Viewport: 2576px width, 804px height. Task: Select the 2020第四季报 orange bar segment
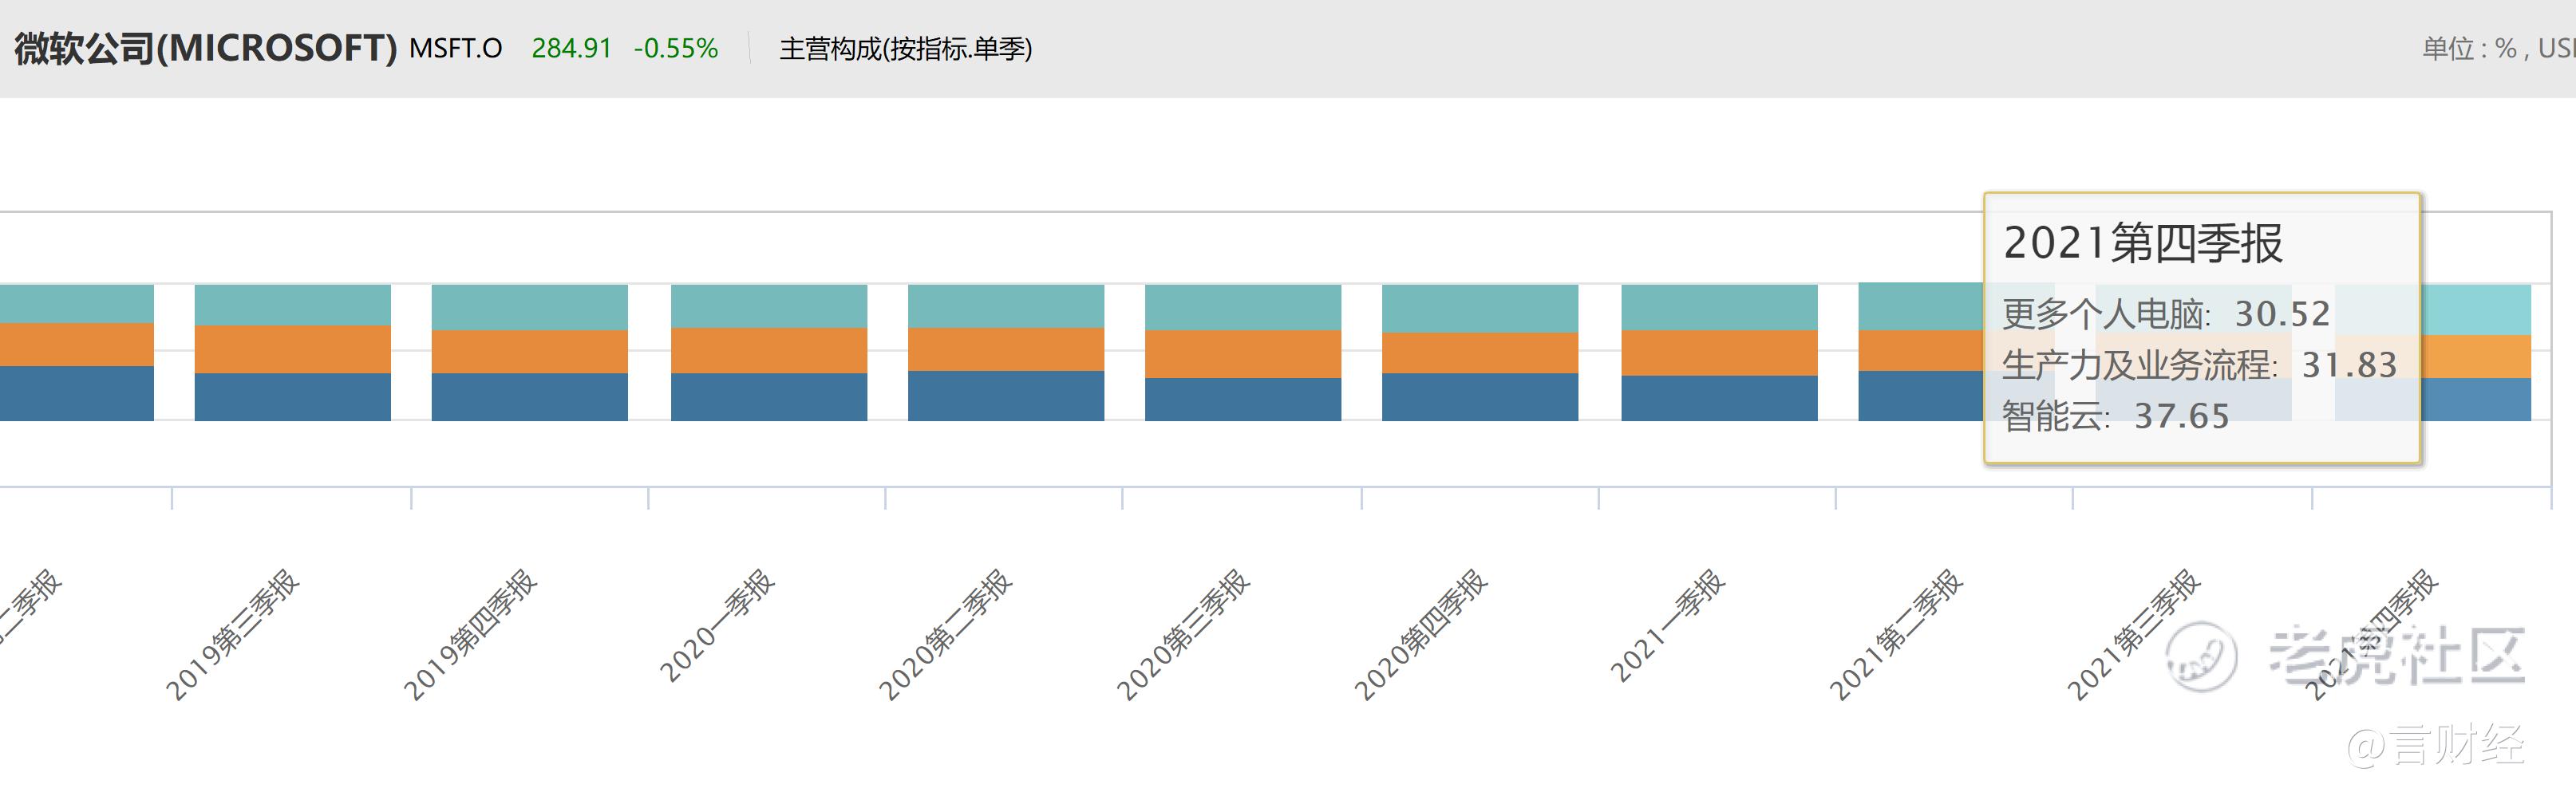(x=1480, y=354)
